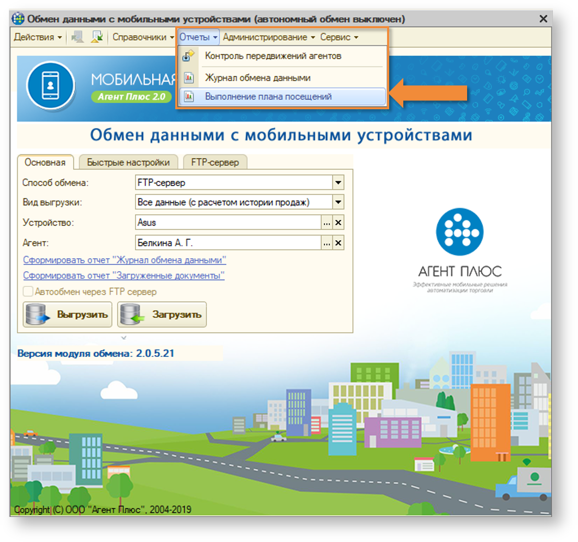Click the Вид выгрузки field value
This screenshot has width=578, height=542.
tap(234, 202)
